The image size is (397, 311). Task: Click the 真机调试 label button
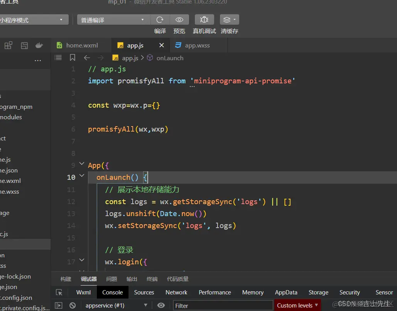click(204, 31)
